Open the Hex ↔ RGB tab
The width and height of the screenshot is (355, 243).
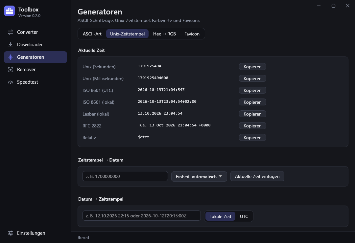pos(164,34)
